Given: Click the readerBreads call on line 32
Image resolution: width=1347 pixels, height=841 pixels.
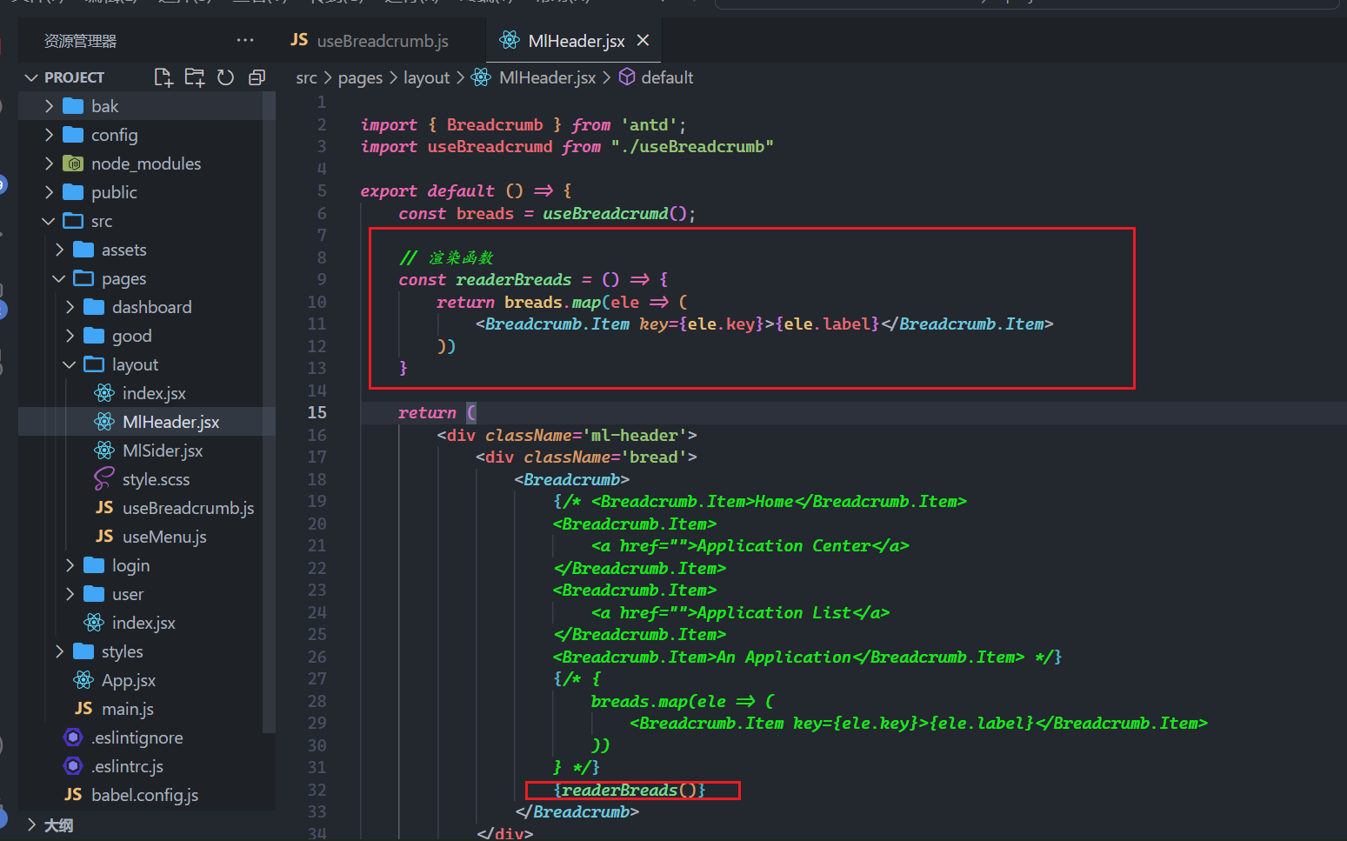Looking at the screenshot, I should [x=629, y=790].
